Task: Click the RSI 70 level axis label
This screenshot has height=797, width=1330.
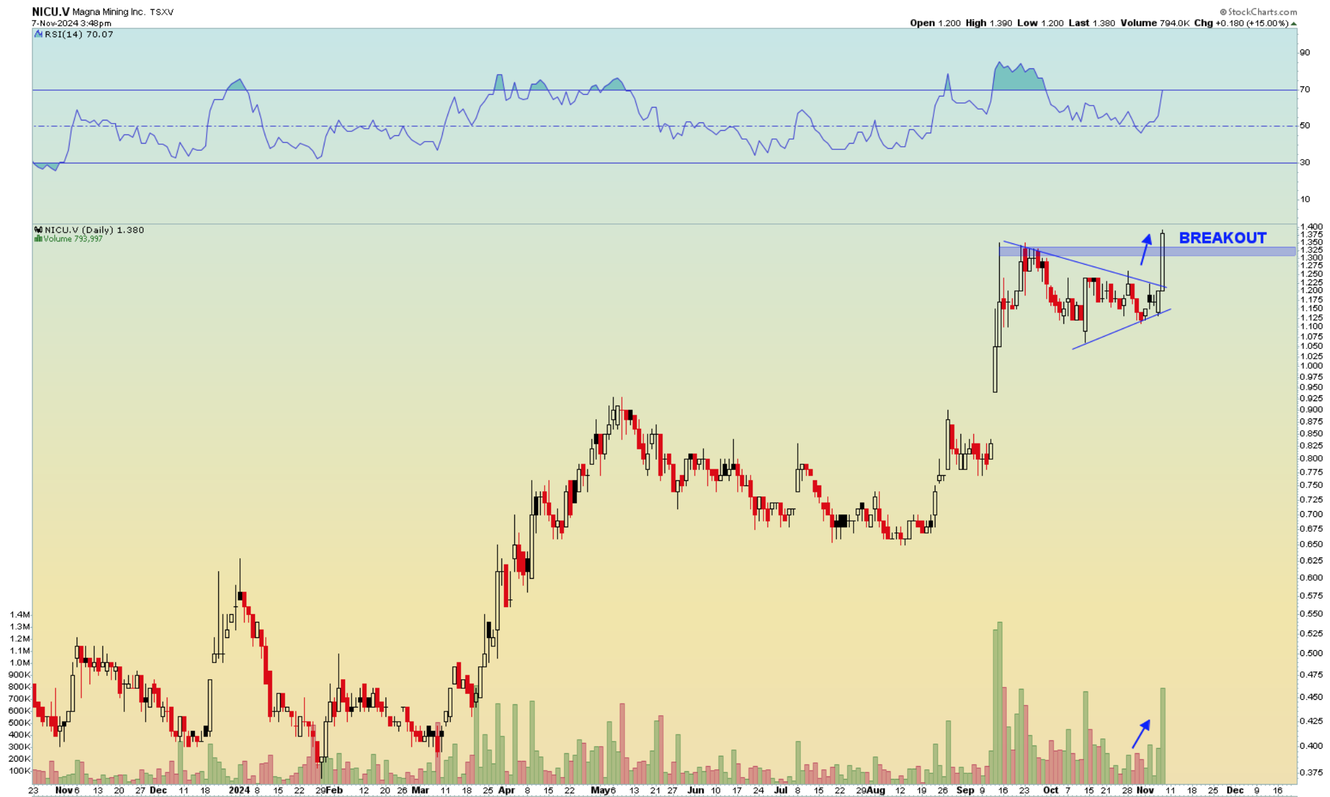Action: coord(1304,89)
